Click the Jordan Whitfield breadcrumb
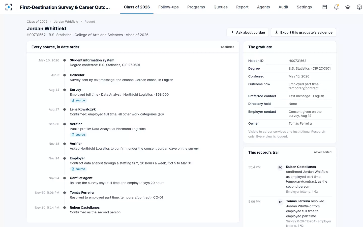The height and width of the screenshot is (227, 363). pyautogui.click(x=66, y=22)
